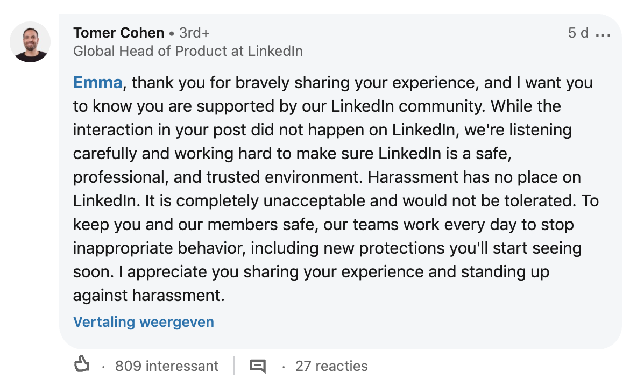The height and width of the screenshot is (387, 637).
Task: Open Tomer Cohen's profile photo
Action: 30,42
